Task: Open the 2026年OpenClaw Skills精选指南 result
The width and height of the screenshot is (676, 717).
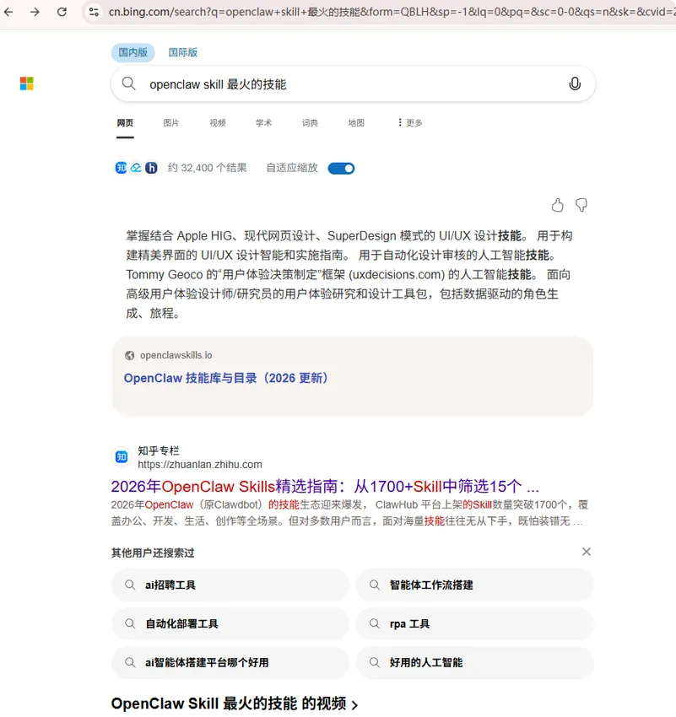Action: point(325,487)
